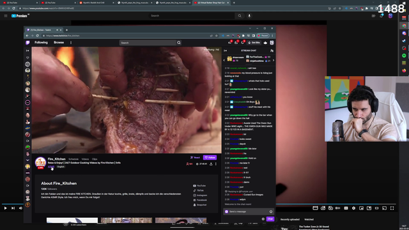Show next gift leaderboard entry
The image size is (409, 230).
point(274,60)
